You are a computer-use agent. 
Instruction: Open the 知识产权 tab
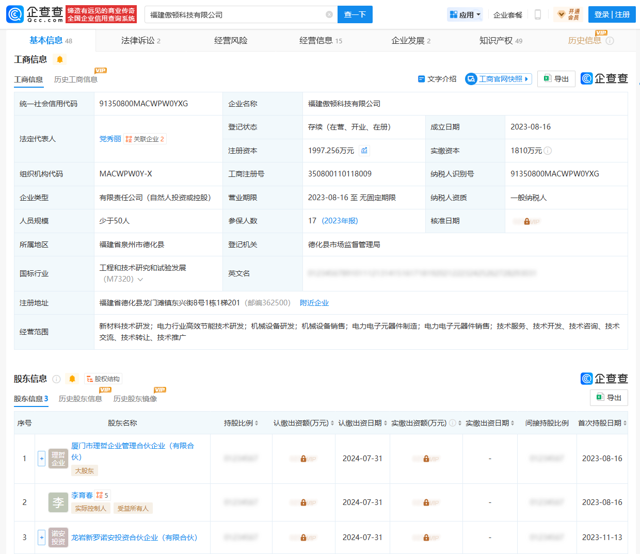point(500,40)
